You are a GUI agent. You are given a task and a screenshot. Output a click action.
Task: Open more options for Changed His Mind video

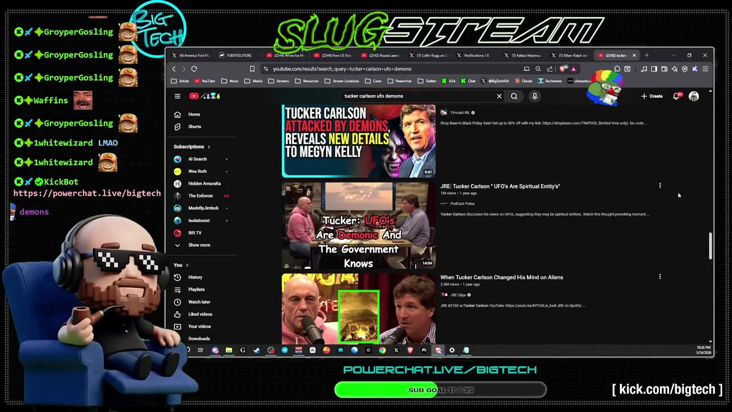coord(660,277)
